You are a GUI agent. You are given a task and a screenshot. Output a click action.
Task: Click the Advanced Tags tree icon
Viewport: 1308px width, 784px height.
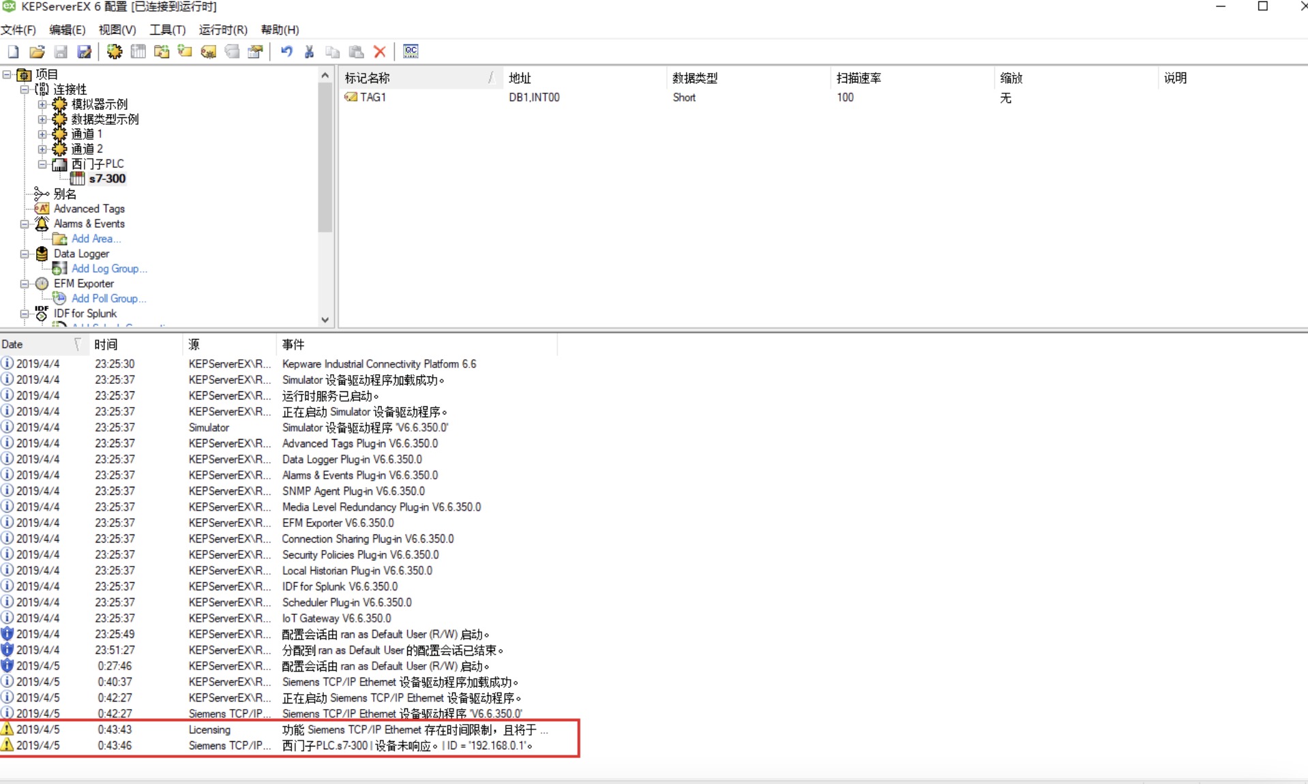tap(42, 209)
